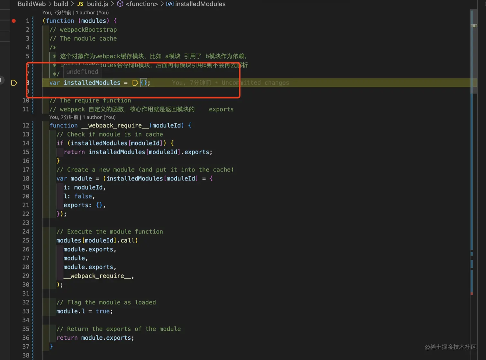Click the variable icon beside installedModules breadcrumb
The width and height of the screenshot is (486, 360).
point(170,4)
